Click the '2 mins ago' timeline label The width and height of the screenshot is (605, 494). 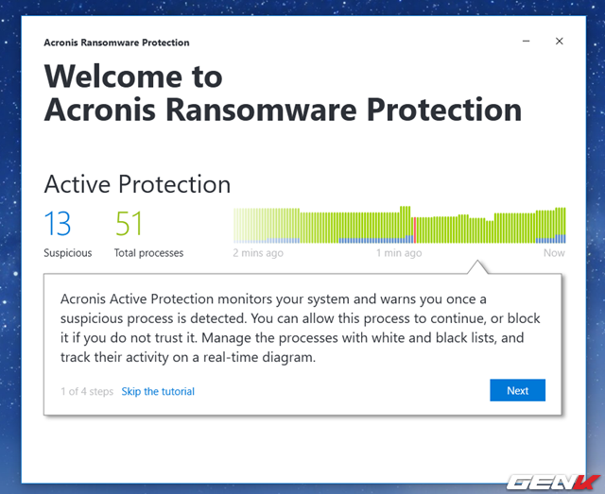pos(258,253)
